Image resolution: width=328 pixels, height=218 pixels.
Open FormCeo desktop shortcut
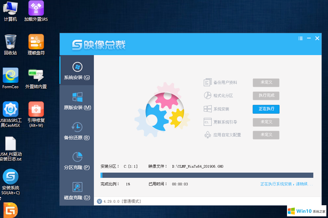click(10, 78)
